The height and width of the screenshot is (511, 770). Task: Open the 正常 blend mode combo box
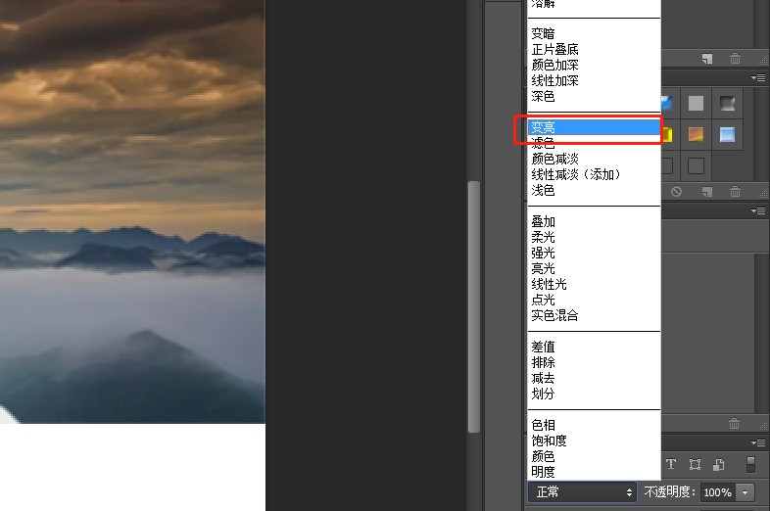point(583,491)
